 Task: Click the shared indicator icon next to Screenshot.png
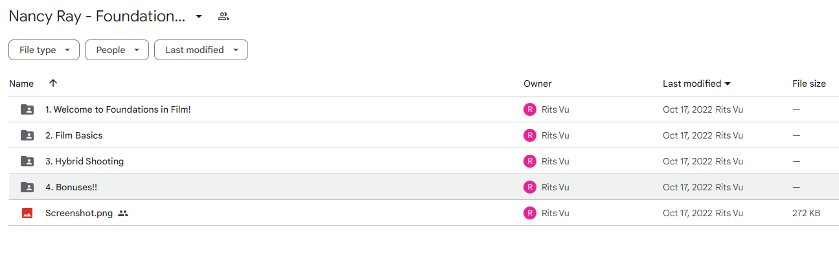click(123, 213)
